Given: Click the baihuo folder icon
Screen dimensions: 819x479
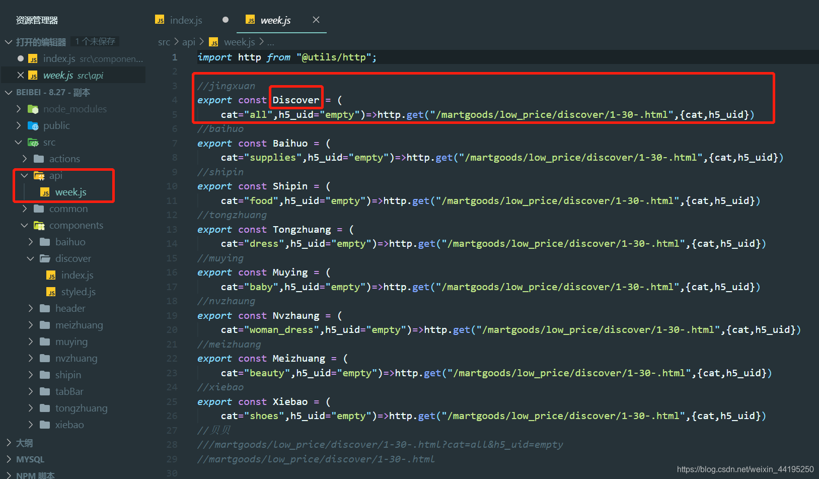Looking at the screenshot, I should click(x=45, y=242).
